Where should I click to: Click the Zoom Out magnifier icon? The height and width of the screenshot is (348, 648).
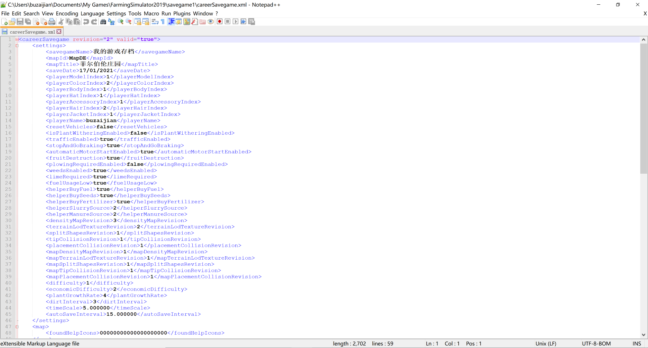(129, 22)
